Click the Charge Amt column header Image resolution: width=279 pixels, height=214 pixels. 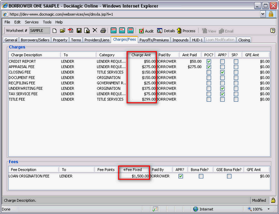141,55
